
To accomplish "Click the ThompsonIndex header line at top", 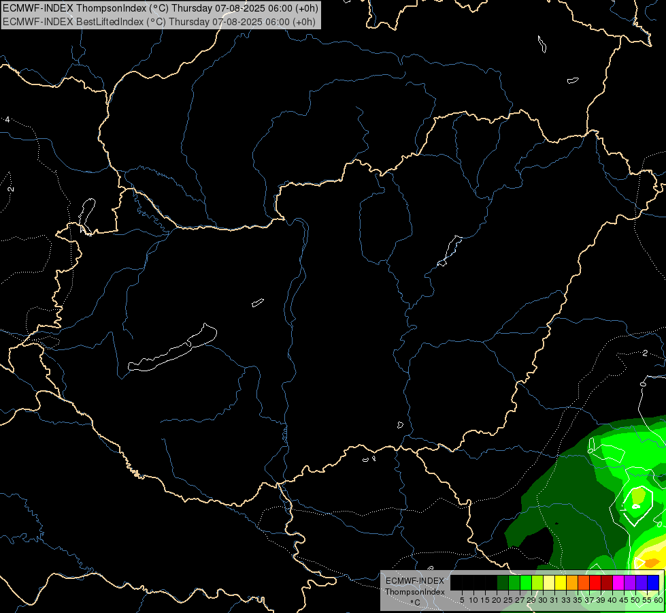I will (160, 8).
